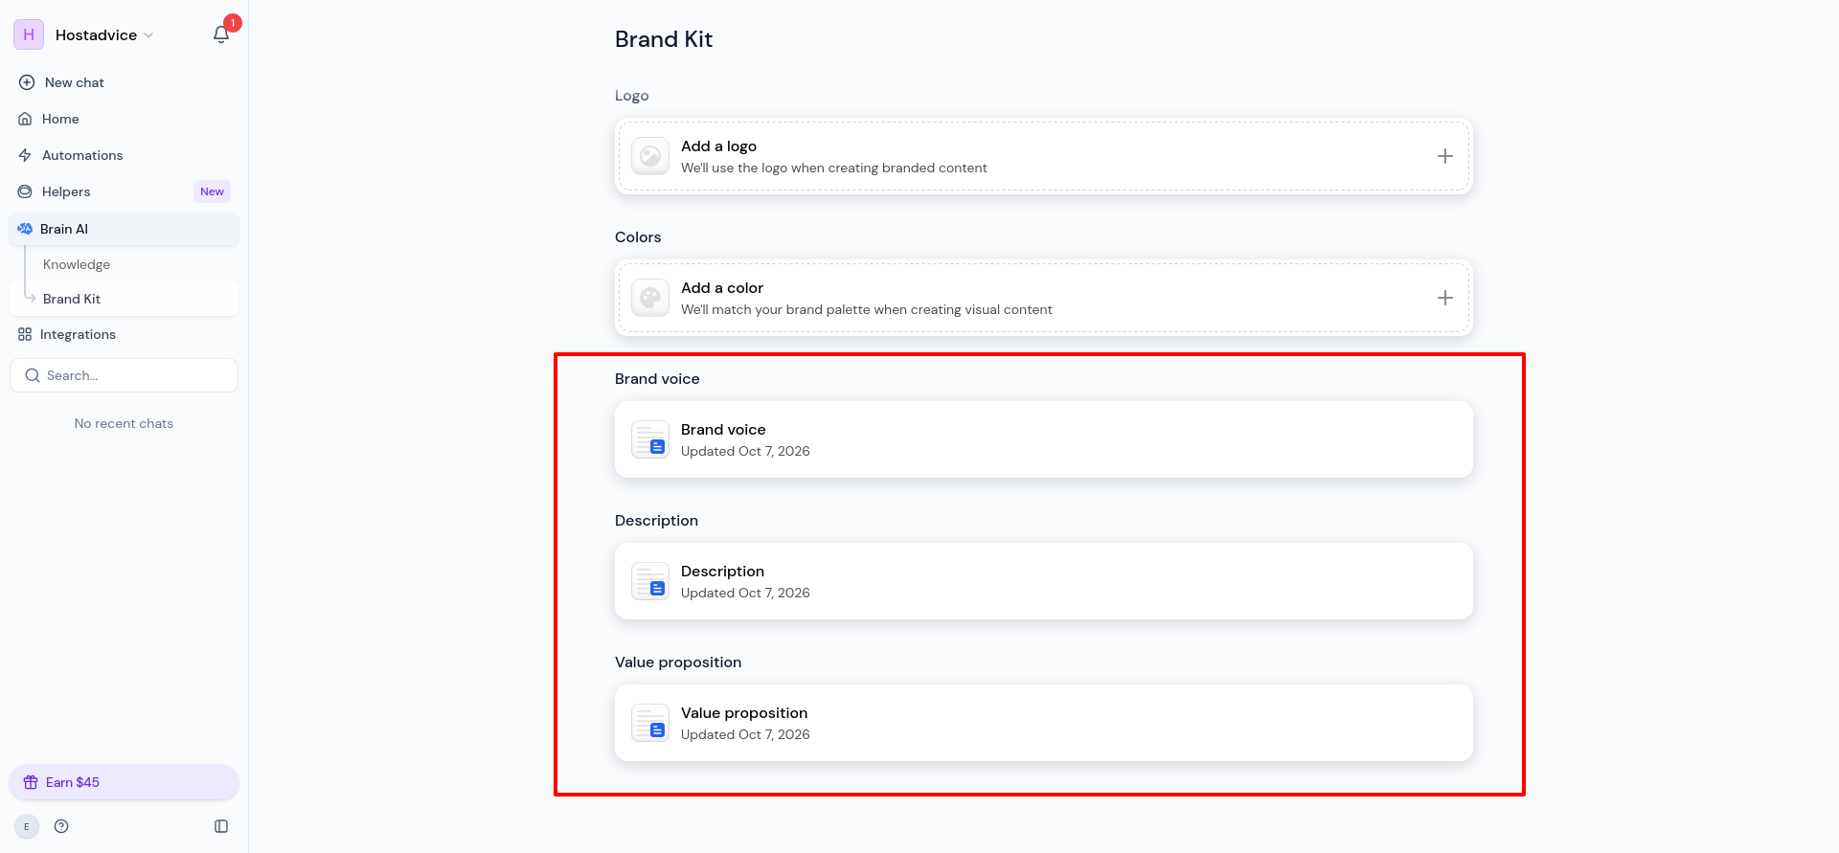Click the Earn $45 button
The height and width of the screenshot is (853, 1839).
[x=124, y=782]
